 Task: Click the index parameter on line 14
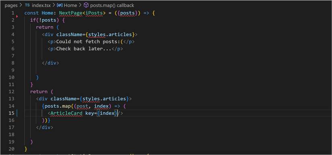[101, 106]
